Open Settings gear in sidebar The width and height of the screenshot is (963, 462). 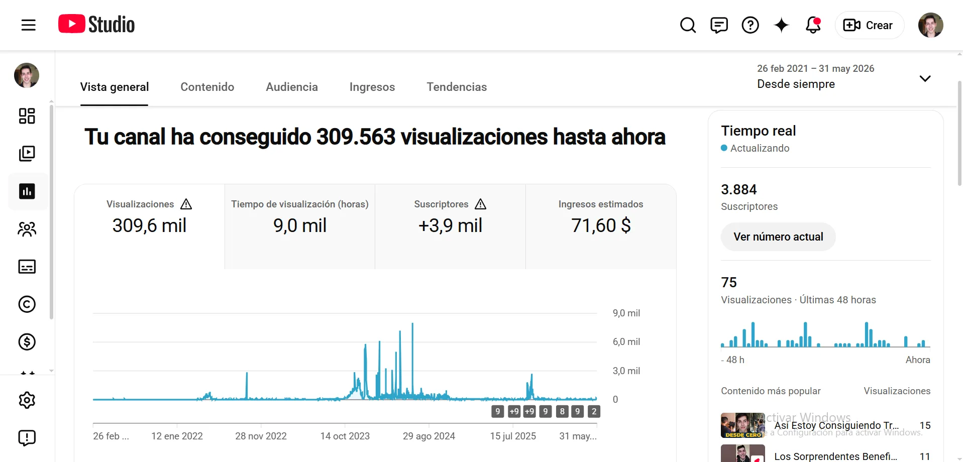(27, 400)
